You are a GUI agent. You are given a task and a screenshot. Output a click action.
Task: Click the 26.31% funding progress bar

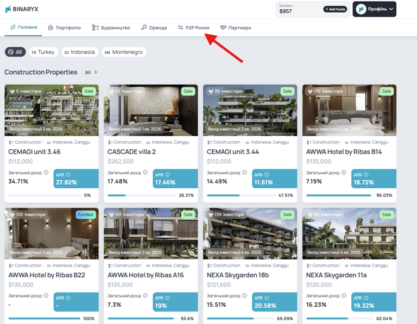coord(142,195)
